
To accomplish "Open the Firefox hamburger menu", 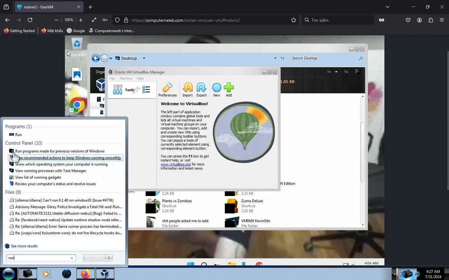I will pos(442,20).
